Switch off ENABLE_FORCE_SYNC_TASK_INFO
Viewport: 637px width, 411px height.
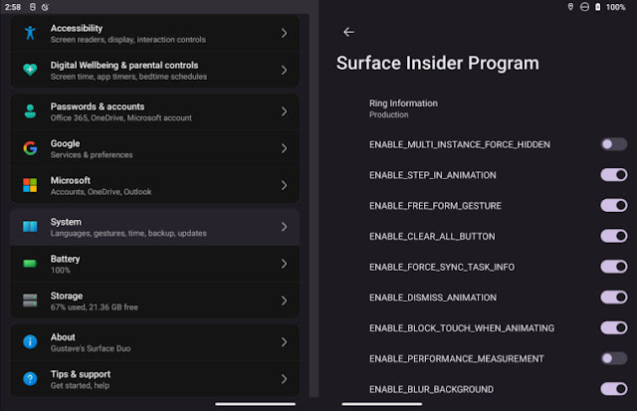tap(614, 267)
